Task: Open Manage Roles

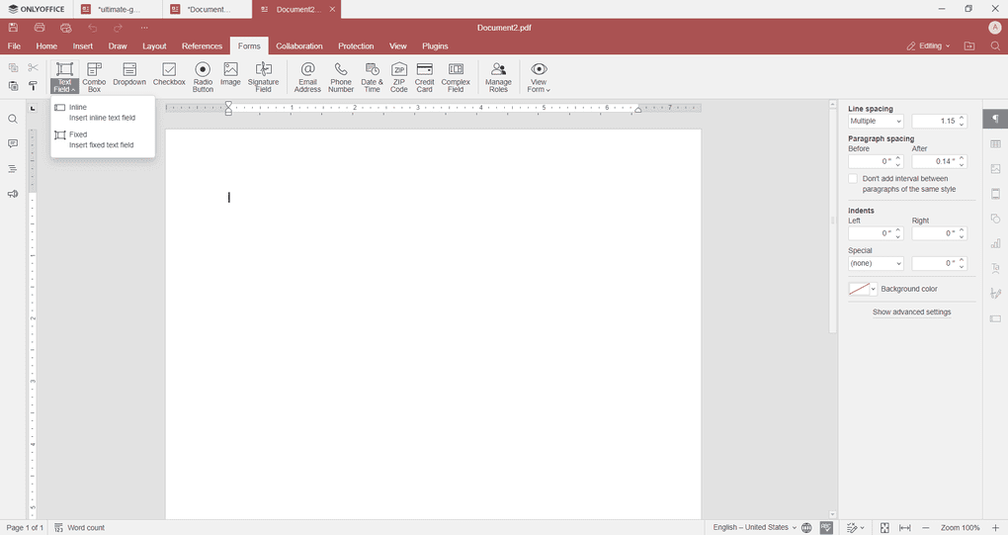Action: [498, 77]
